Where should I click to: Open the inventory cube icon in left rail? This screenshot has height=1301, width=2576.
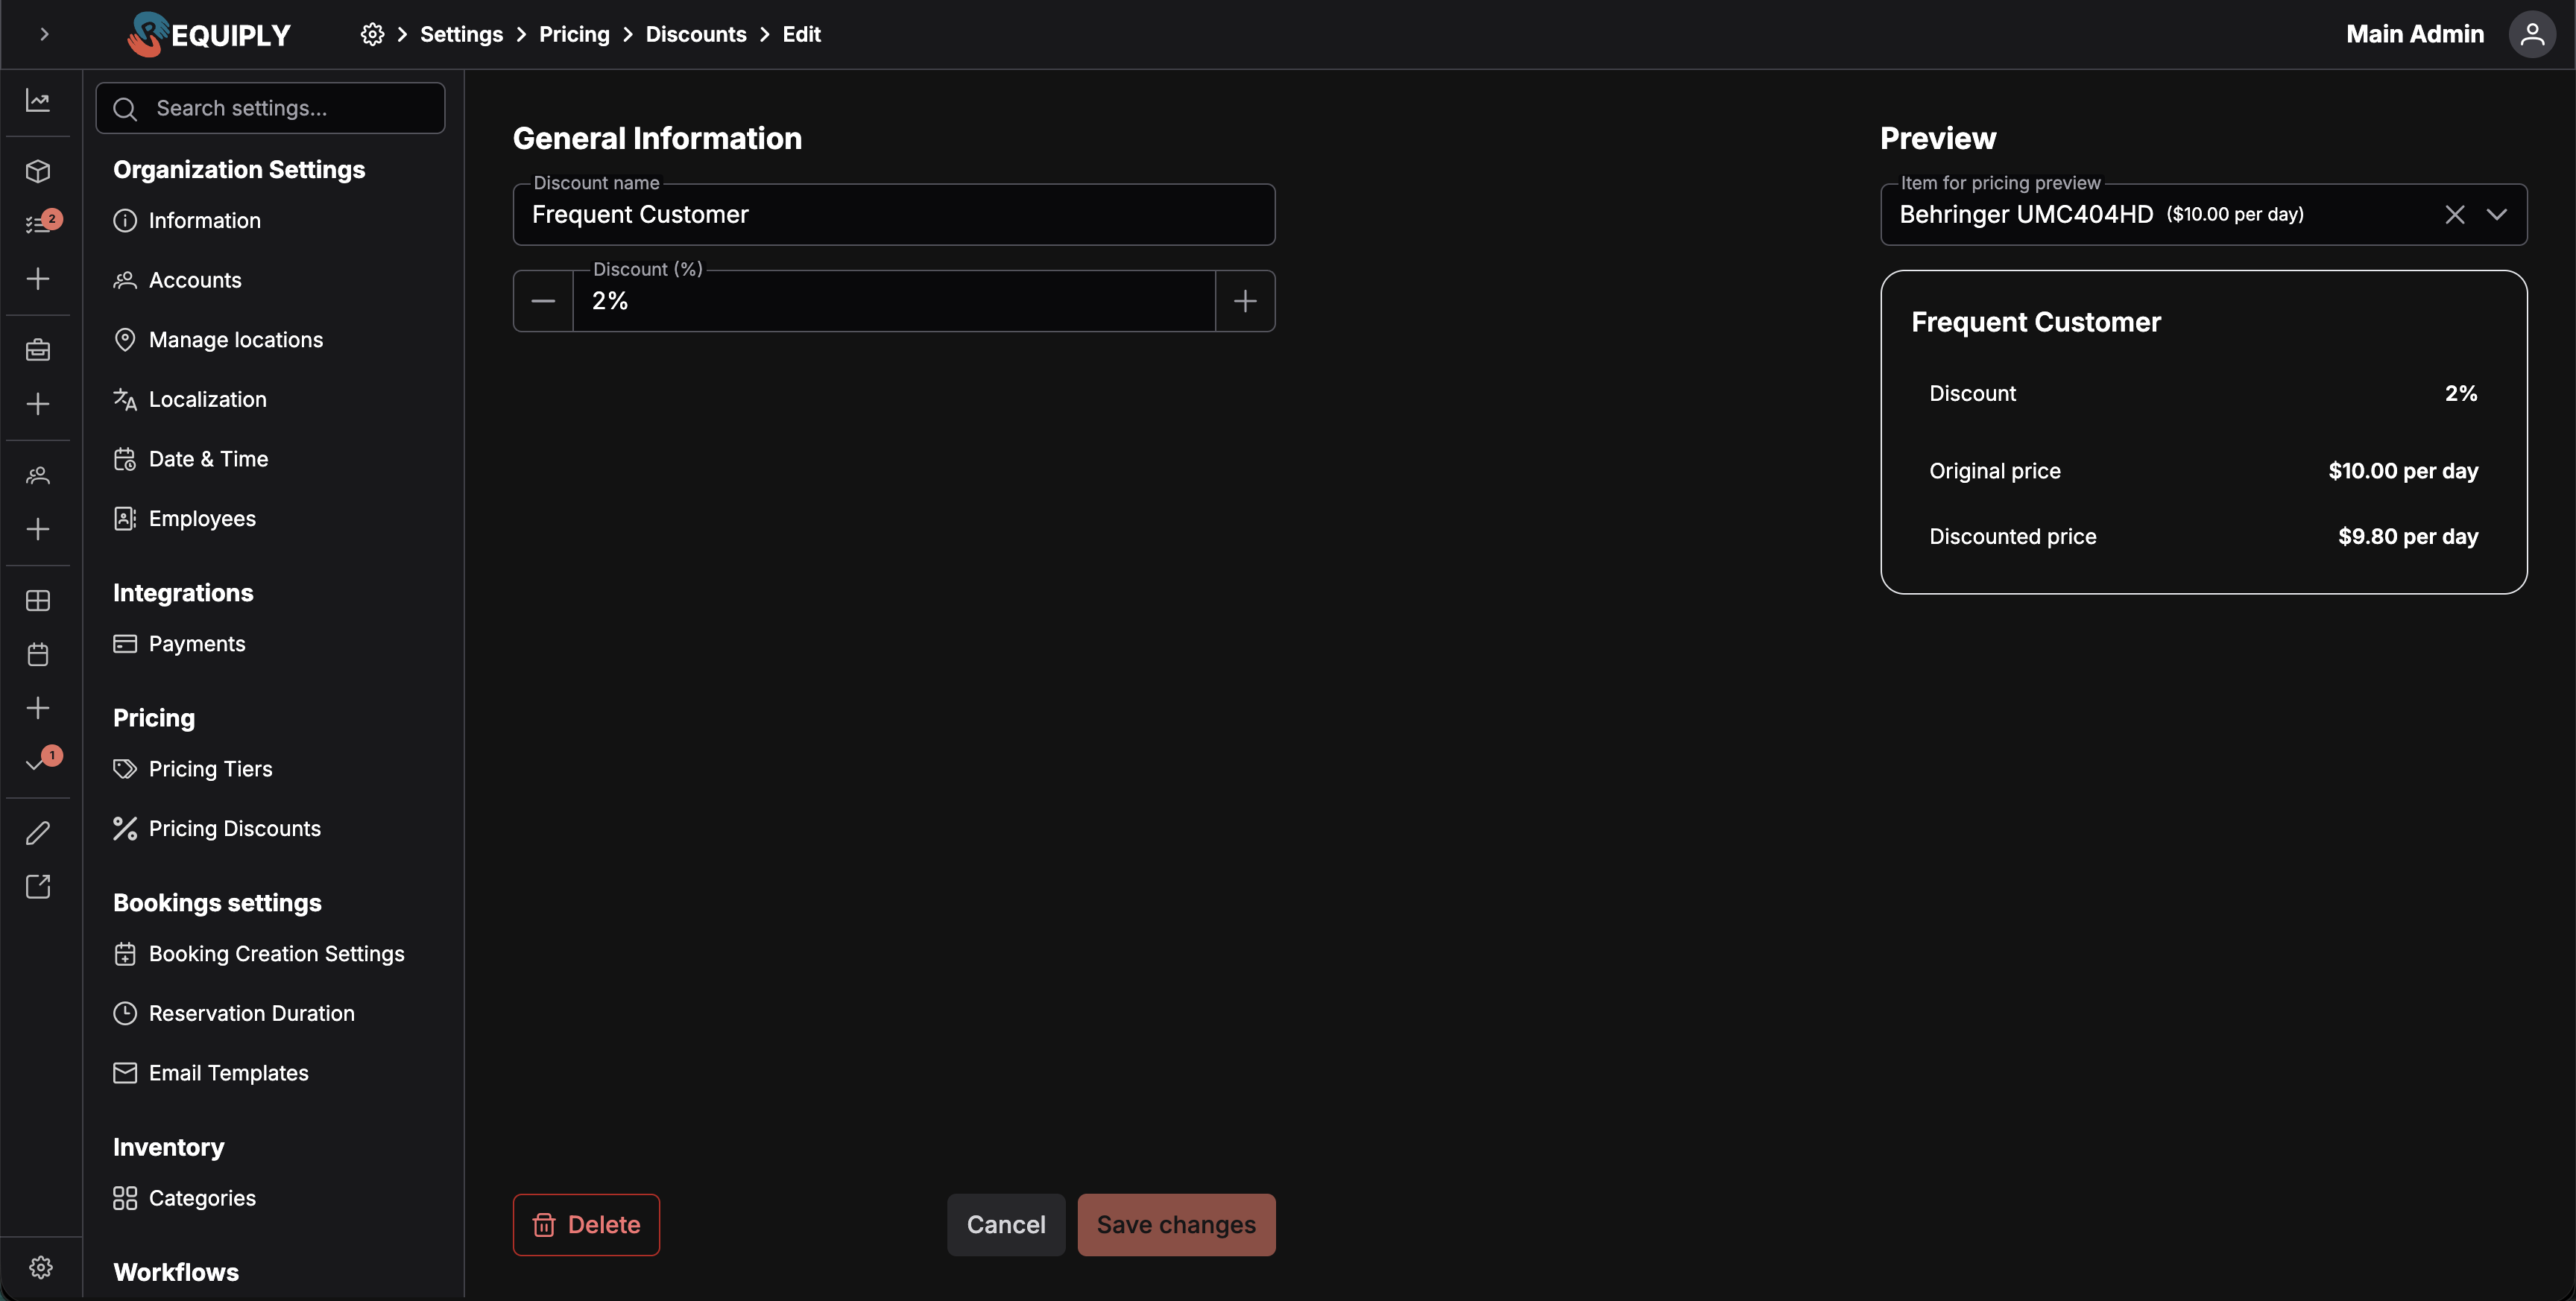tap(38, 171)
